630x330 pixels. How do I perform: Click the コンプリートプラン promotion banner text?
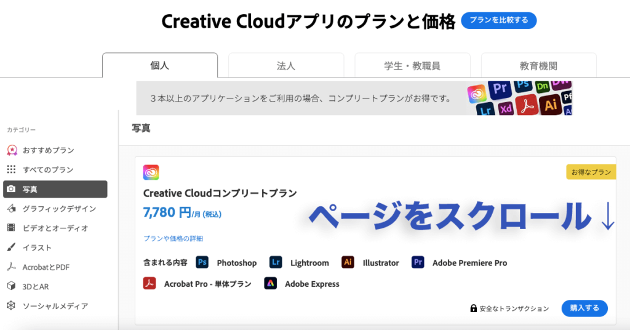coord(301,98)
